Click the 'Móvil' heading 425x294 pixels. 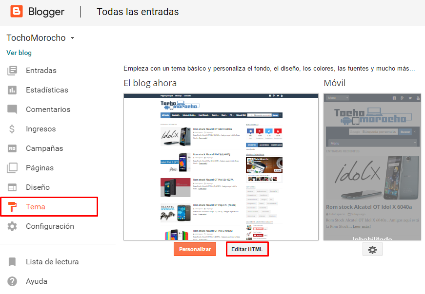click(334, 83)
